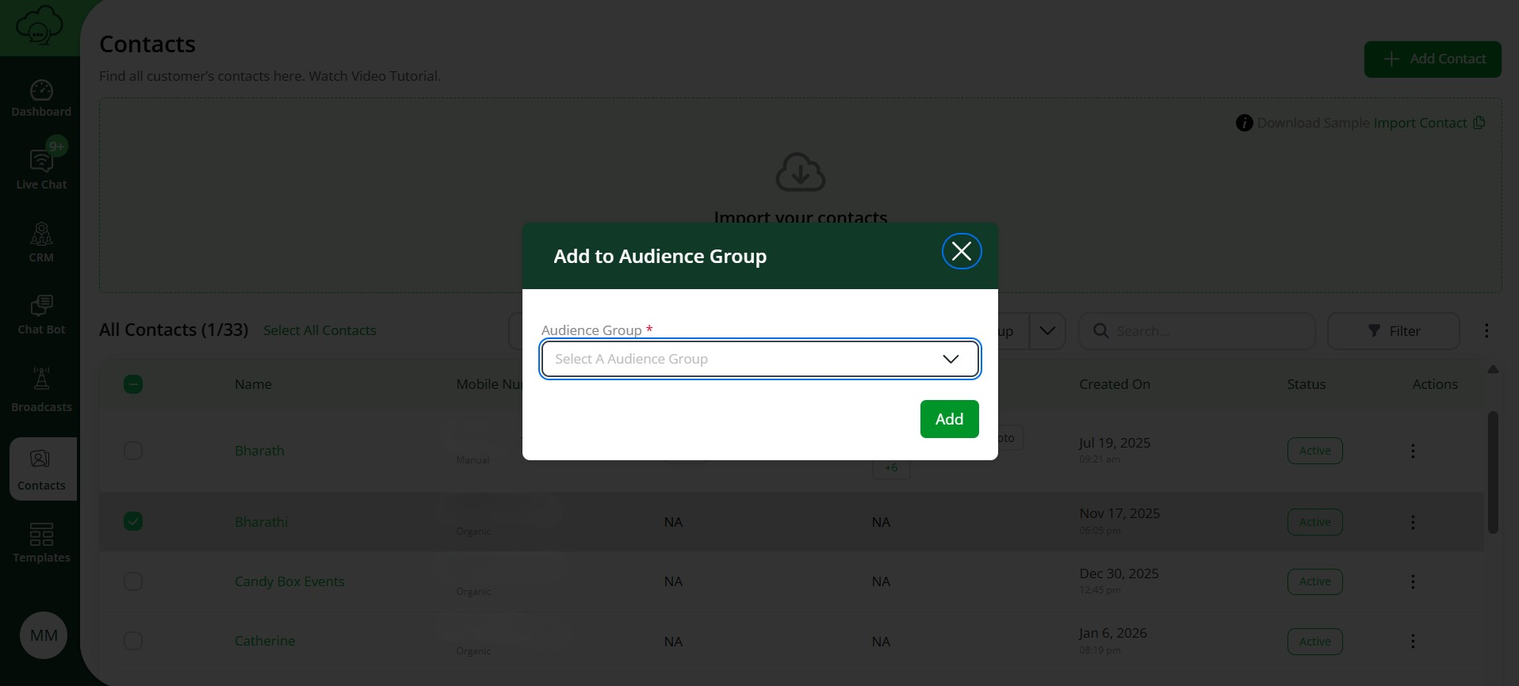Open actions menu for Bharath row
The width and height of the screenshot is (1519, 686).
[1413, 451]
